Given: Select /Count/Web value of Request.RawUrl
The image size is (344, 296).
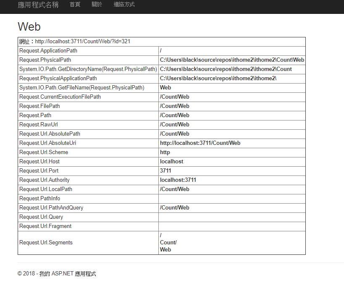Looking at the screenshot, I should tap(174, 124).
